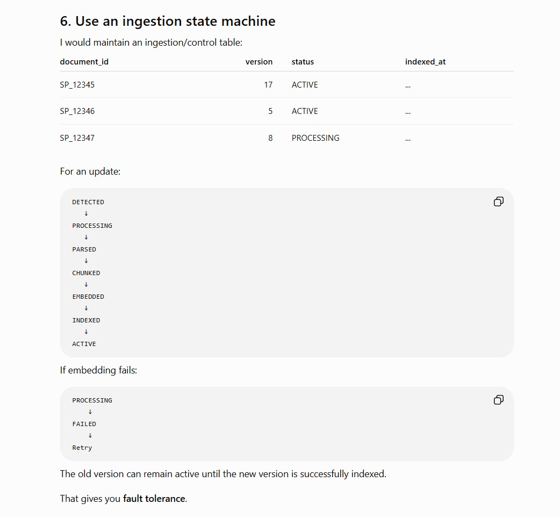Click the DETECTED state in code block
This screenshot has height=518, width=560.
88,202
